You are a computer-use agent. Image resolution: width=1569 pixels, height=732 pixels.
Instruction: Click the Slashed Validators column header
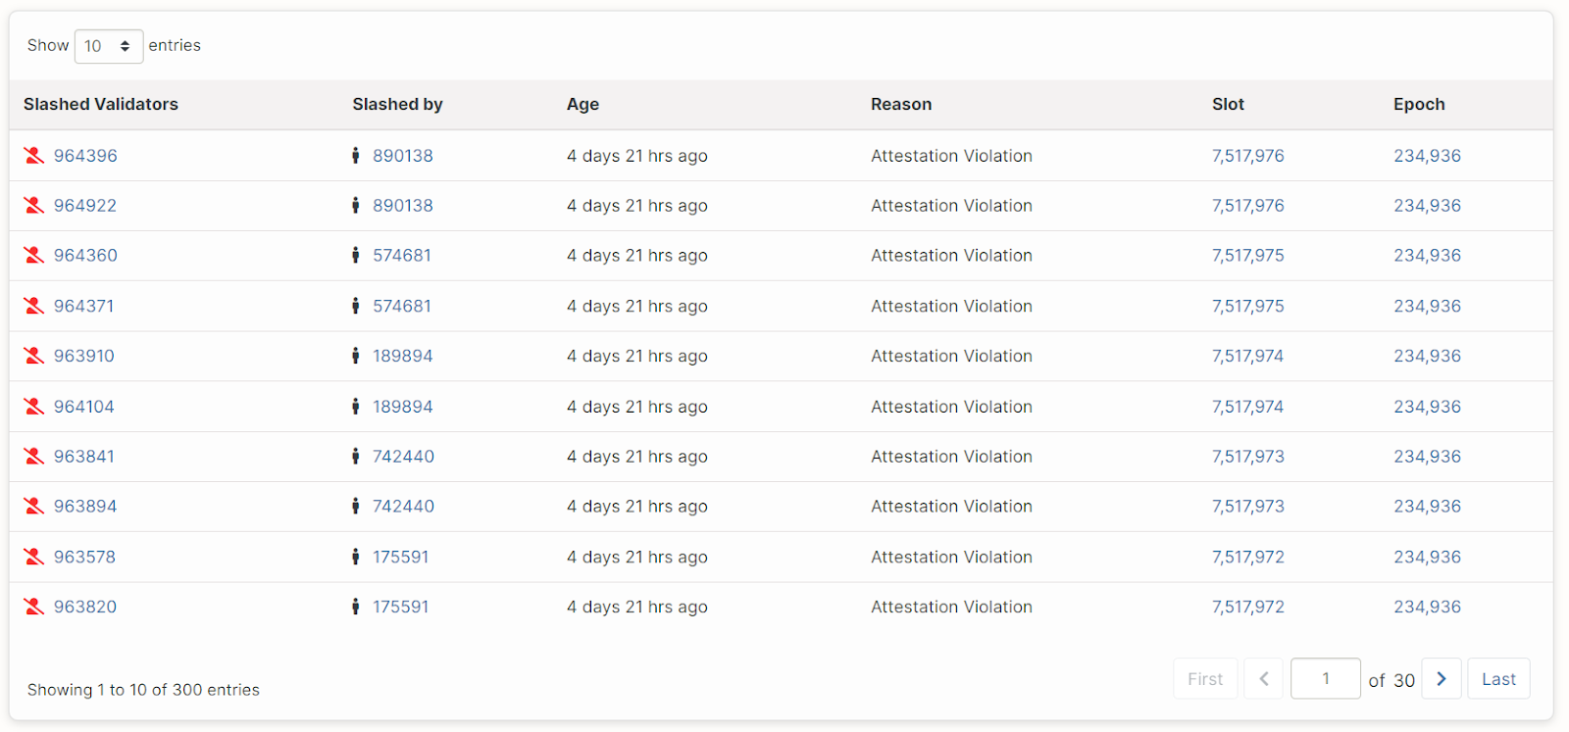click(101, 104)
